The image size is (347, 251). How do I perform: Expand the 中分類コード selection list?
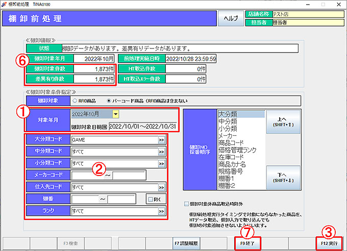[162, 152]
